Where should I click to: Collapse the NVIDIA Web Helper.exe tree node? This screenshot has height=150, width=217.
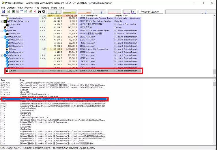[x=2, y=21]
